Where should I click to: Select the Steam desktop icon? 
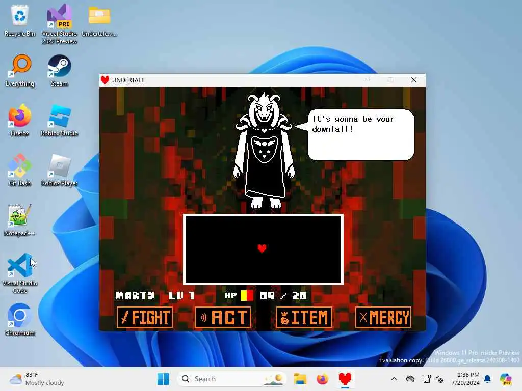[x=59, y=70]
